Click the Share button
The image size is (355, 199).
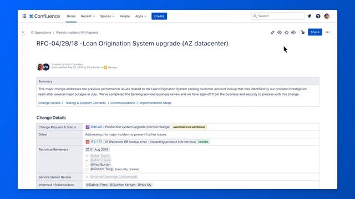pyautogui.click(x=315, y=32)
